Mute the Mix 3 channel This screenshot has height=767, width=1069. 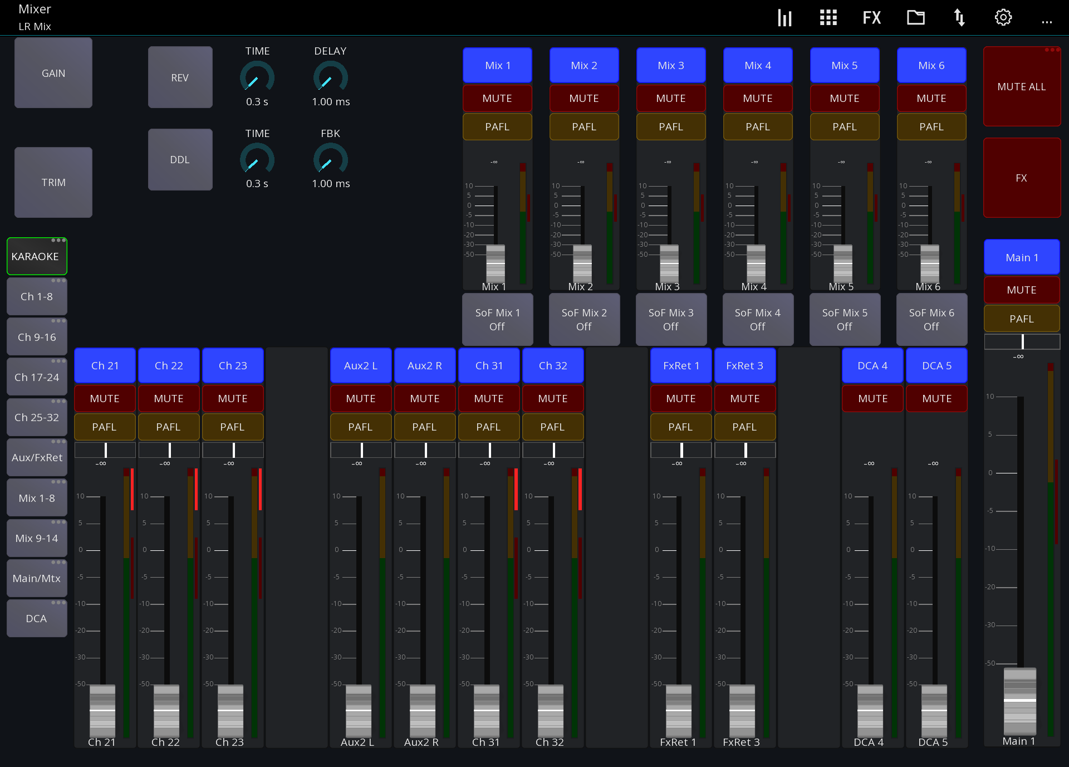[671, 98]
